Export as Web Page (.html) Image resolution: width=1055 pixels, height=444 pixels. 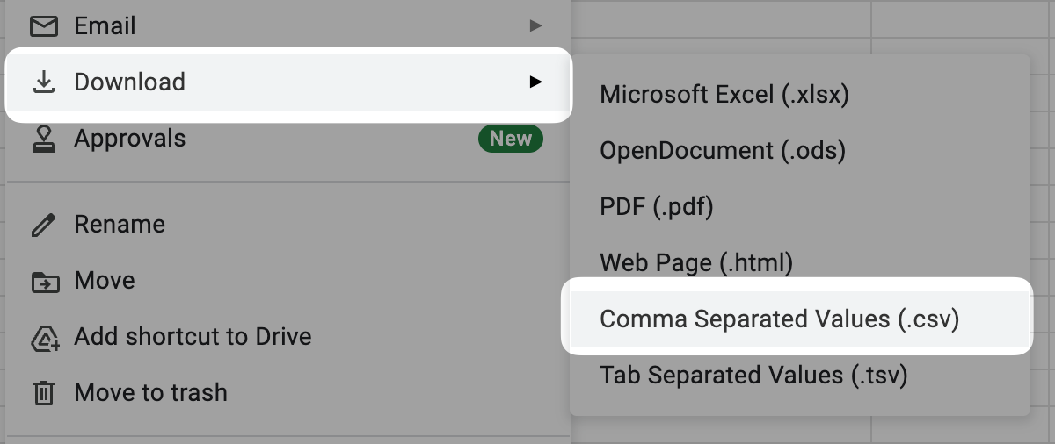click(696, 262)
